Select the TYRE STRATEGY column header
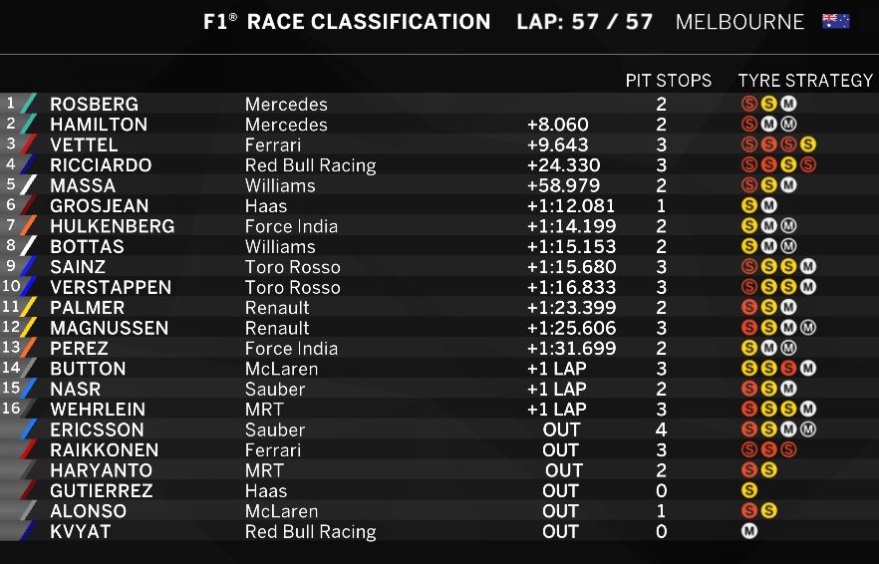Viewport: 879px width, 564px height. 805,81
